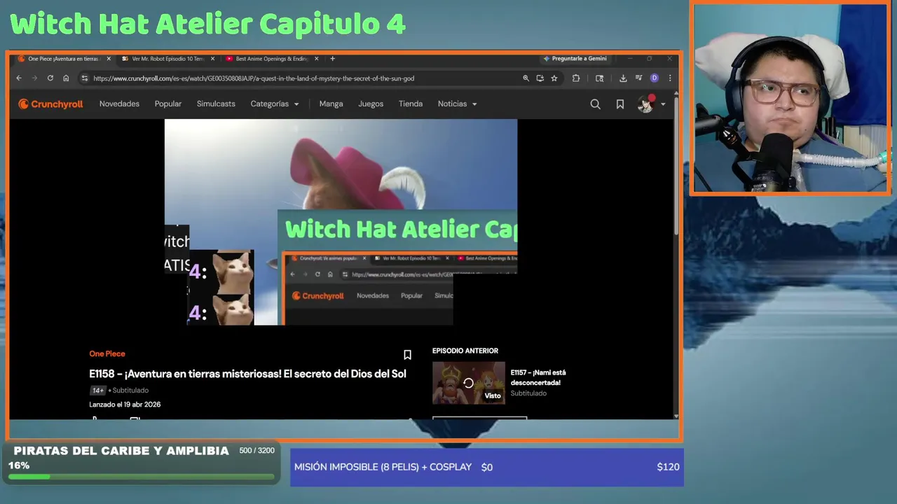Open Crunchyroll watchlist bookmark in header
The image size is (897, 504).
[619, 104]
